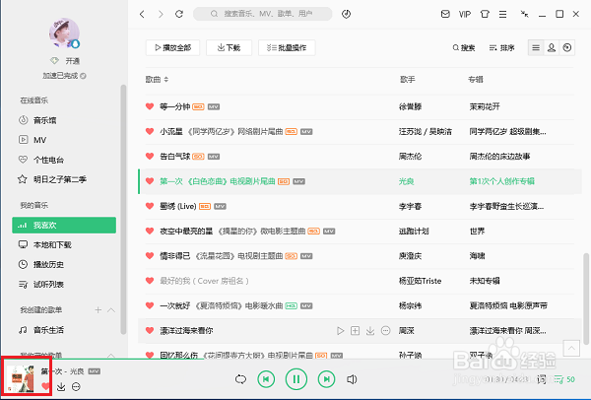Click the song list vertical scrollbar
The image size is (591, 400).
coord(586,299)
